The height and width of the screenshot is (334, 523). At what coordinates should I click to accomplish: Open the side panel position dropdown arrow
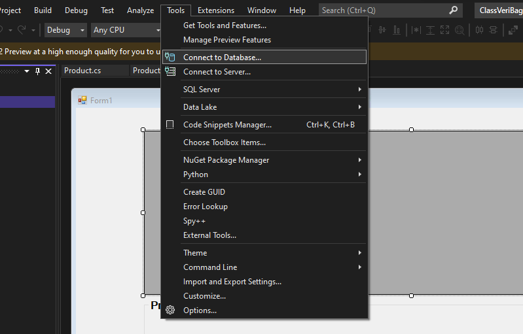[27, 71]
